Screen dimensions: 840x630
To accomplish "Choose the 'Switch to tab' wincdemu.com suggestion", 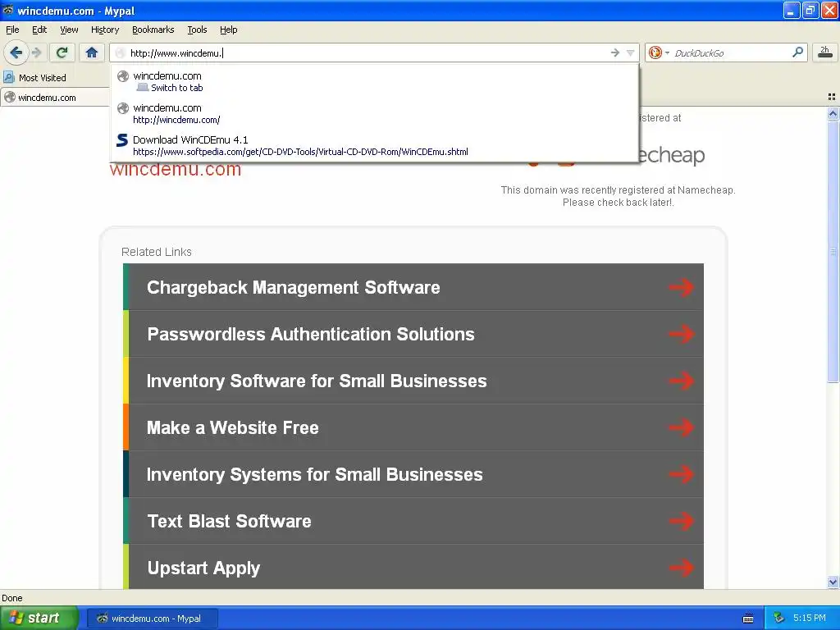I will (x=374, y=81).
